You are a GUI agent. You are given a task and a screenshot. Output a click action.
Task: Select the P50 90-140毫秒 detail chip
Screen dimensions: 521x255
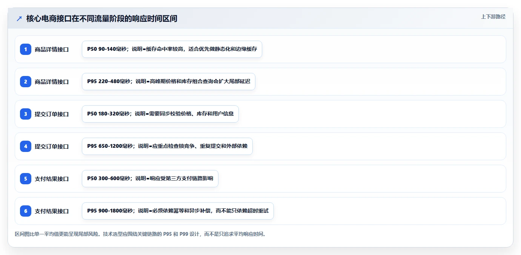click(172, 49)
